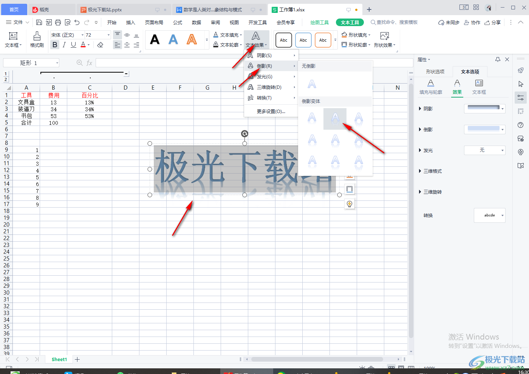Click the Print icon in quick access toolbar
The image size is (529, 374).
coord(58,23)
